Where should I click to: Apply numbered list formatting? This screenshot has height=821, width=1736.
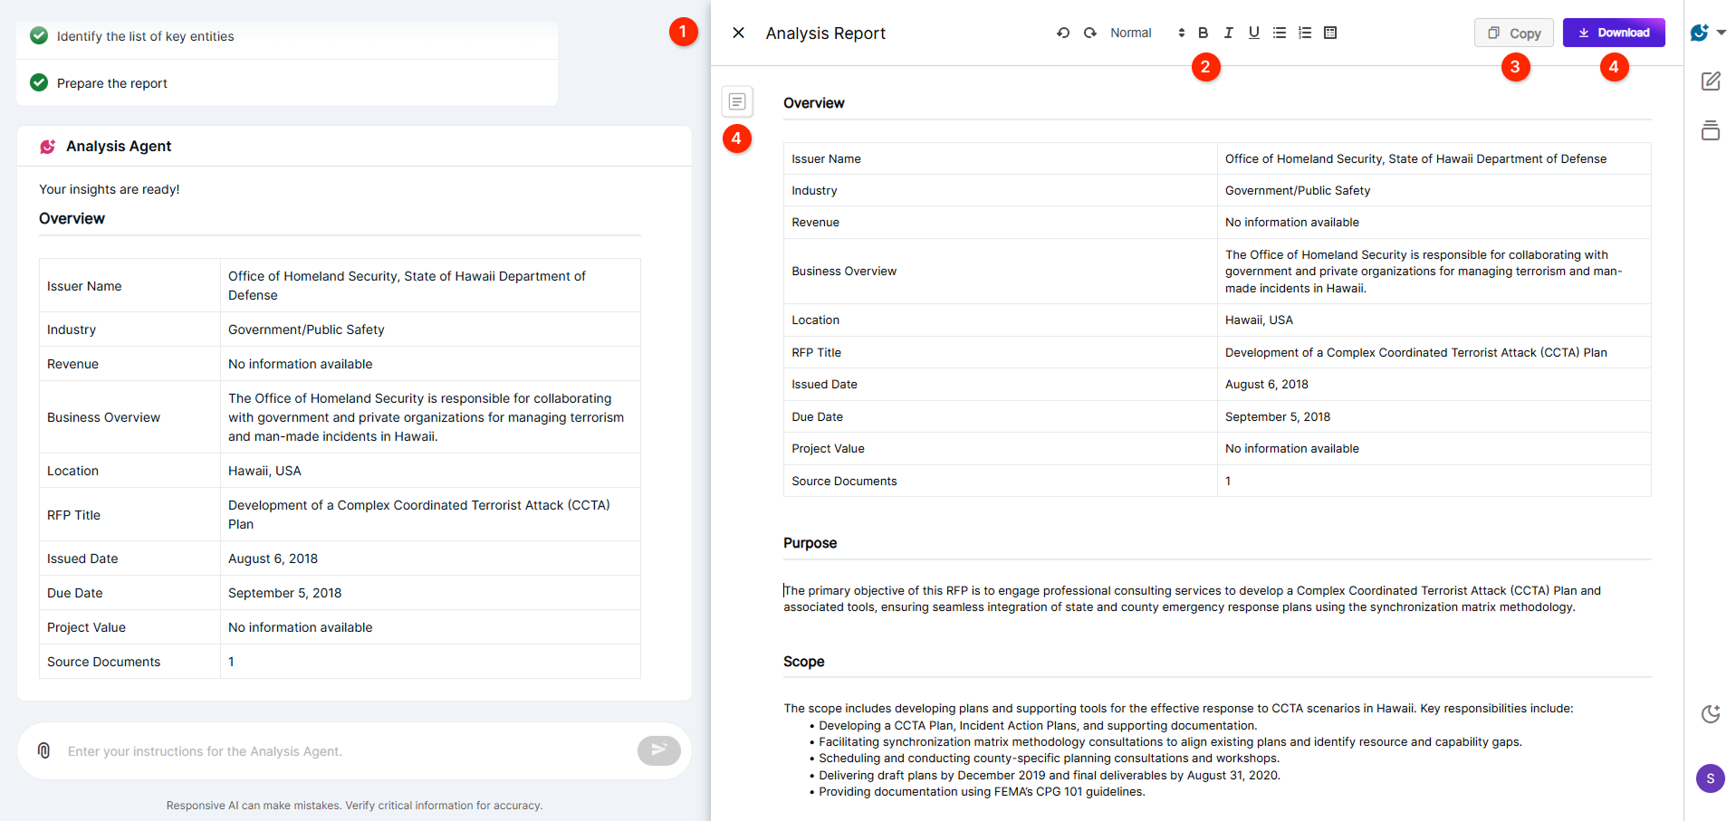1304,33
